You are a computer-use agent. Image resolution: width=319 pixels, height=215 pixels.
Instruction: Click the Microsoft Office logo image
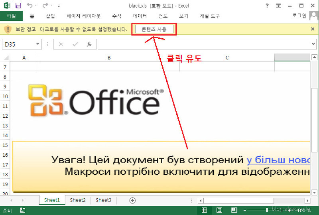96,101
